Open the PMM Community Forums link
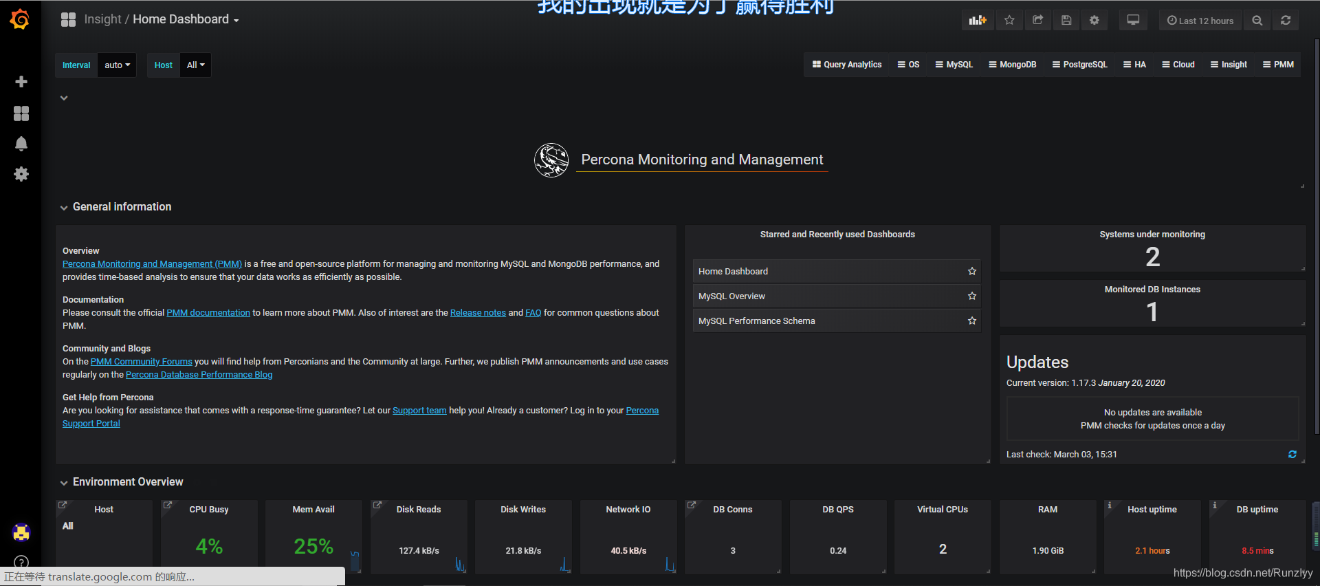Viewport: 1320px width, 586px height. click(142, 362)
